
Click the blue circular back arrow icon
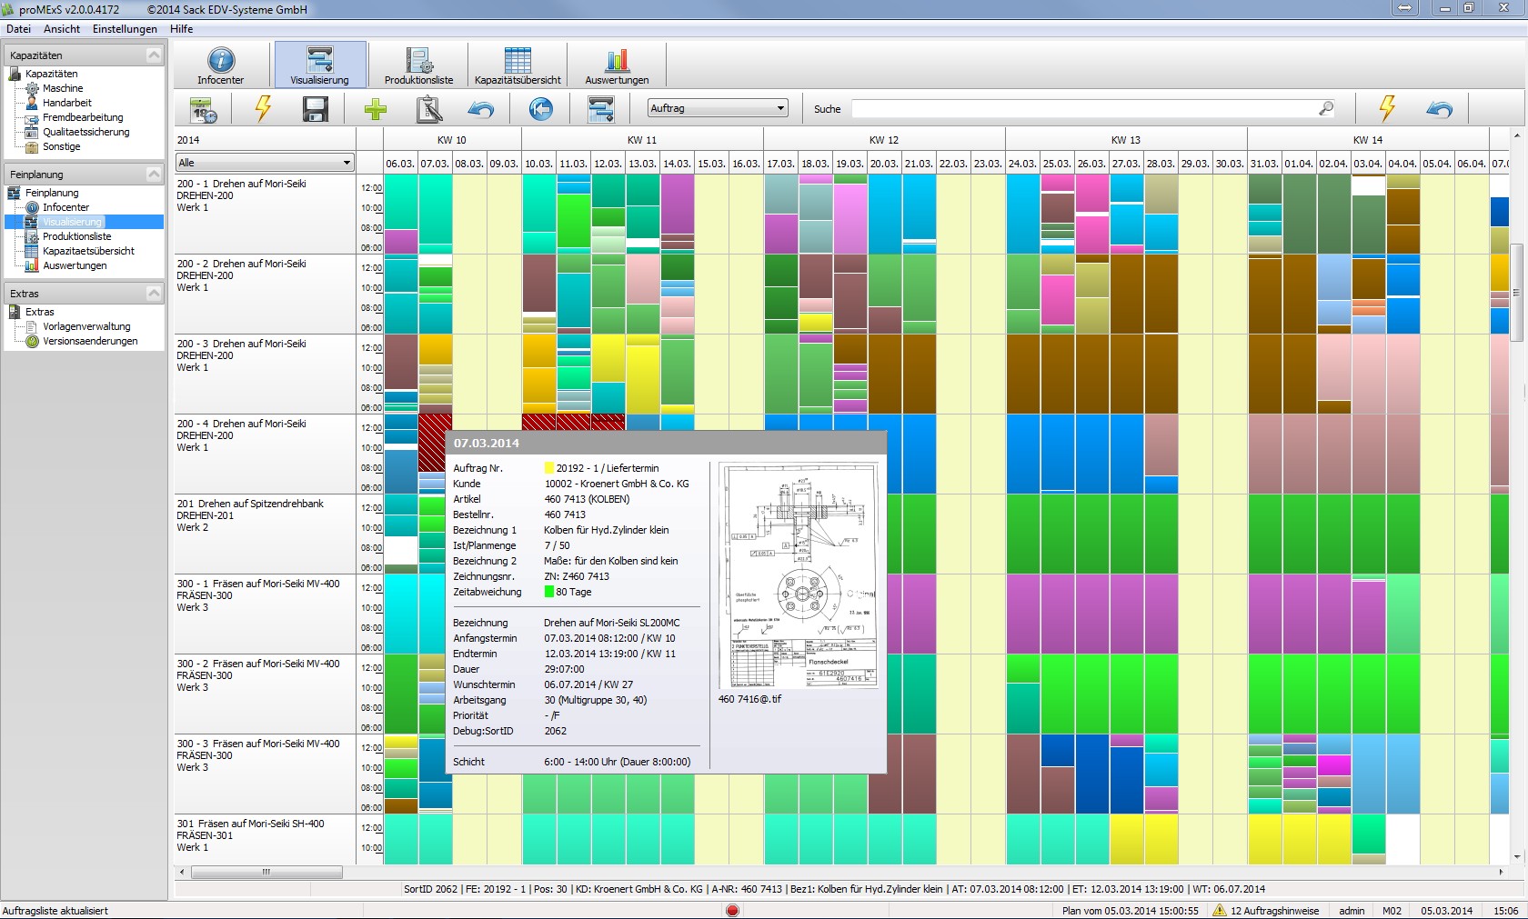click(541, 109)
